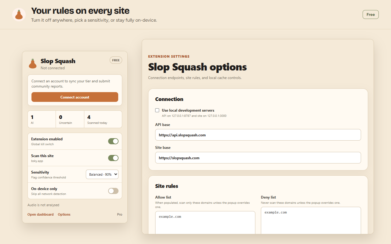This screenshot has width=391, height=244.
Task: Click the Pro link in popup footer
Action: click(119, 214)
